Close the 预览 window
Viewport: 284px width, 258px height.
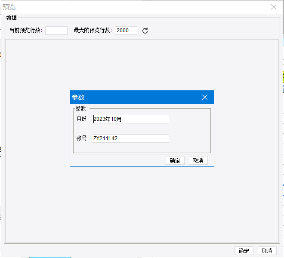274,7
